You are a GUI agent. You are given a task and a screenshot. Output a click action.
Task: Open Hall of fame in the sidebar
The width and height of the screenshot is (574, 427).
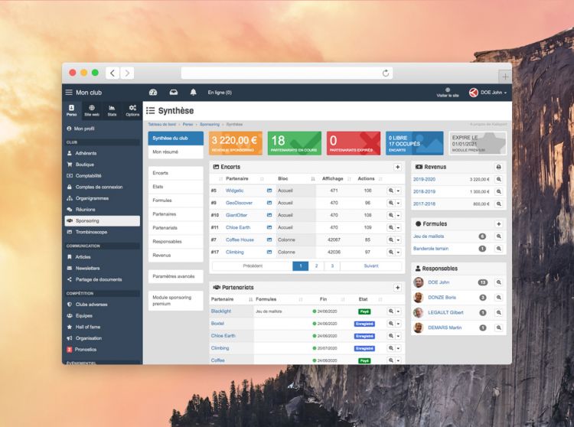pyautogui.click(x=103, y=327)
